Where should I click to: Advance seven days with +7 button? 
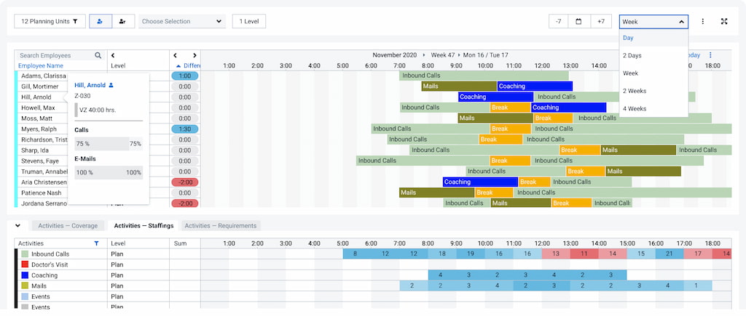point(601,21)
